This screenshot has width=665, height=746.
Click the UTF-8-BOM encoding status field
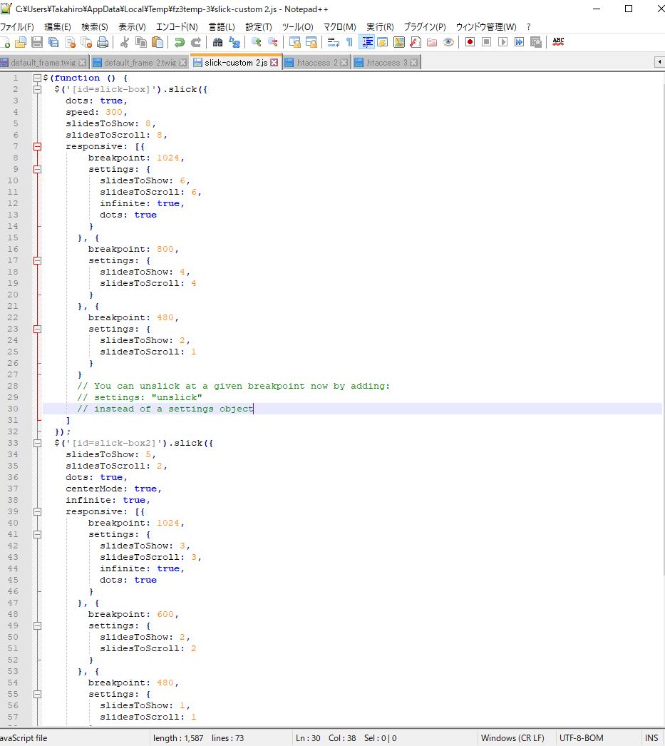pyautogui.click(x=581, y=738)
